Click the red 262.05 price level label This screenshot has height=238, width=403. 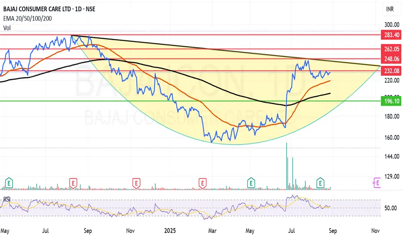pos(391,49)
